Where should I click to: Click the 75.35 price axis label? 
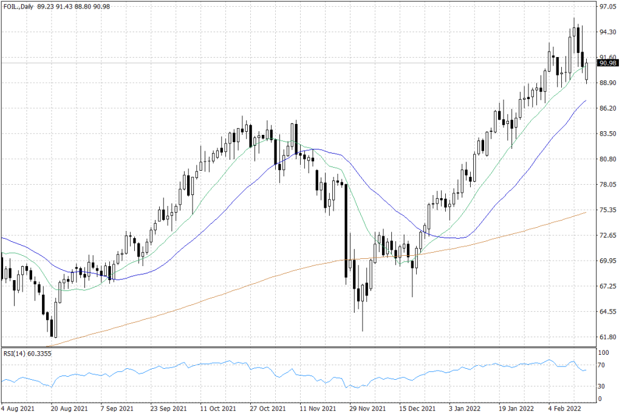(608, 210)
